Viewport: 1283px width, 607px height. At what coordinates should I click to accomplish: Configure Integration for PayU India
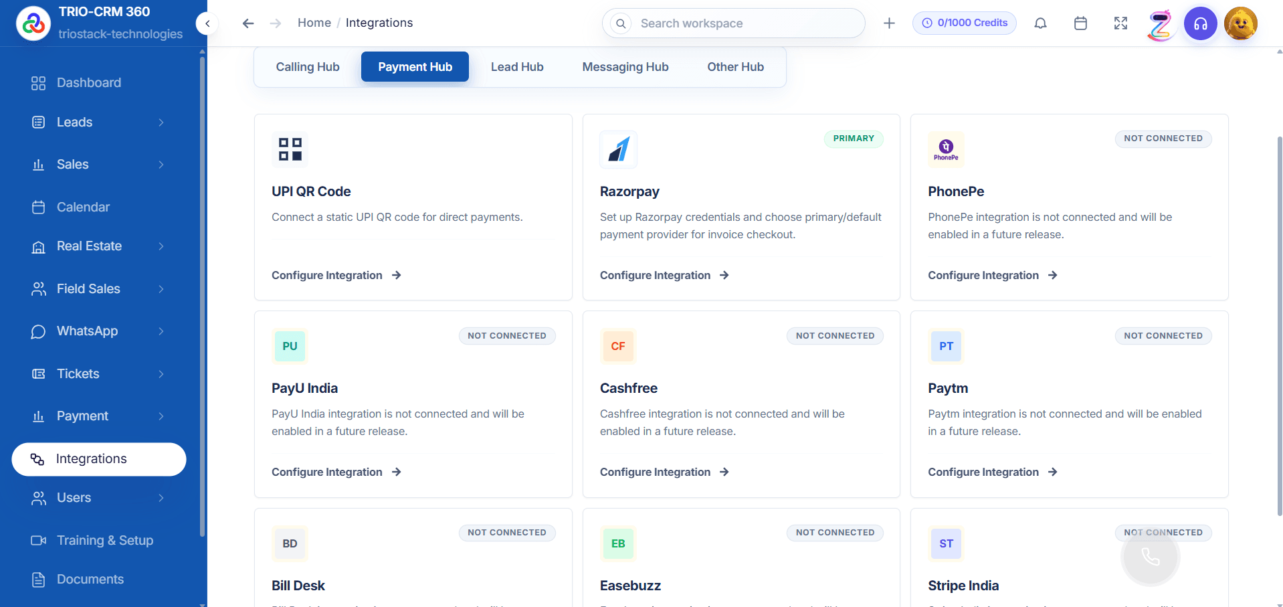coord(336,472)
